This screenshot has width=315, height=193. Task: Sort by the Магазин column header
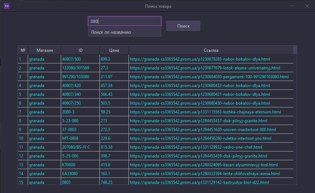pyautogui.click(x=44, y=50)
